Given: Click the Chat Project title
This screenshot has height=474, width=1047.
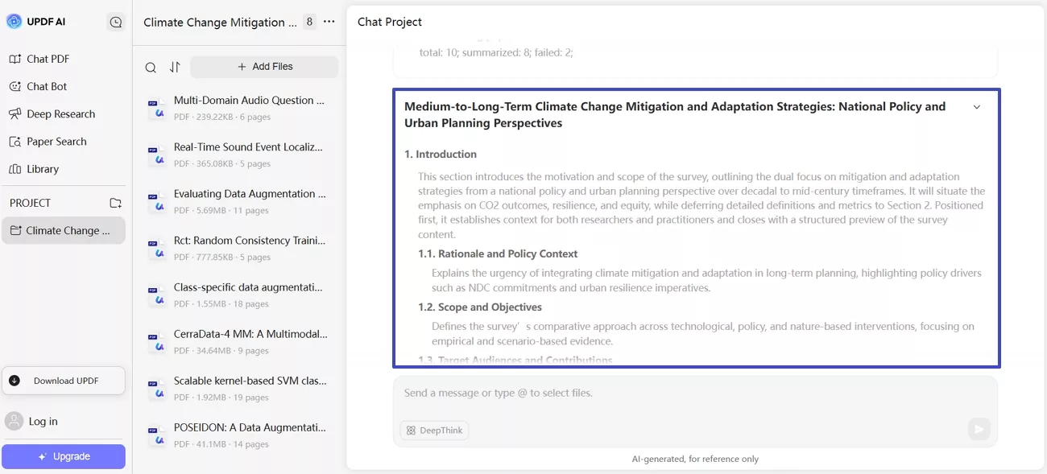Looking at the screenshot, I should pos(390,22).
